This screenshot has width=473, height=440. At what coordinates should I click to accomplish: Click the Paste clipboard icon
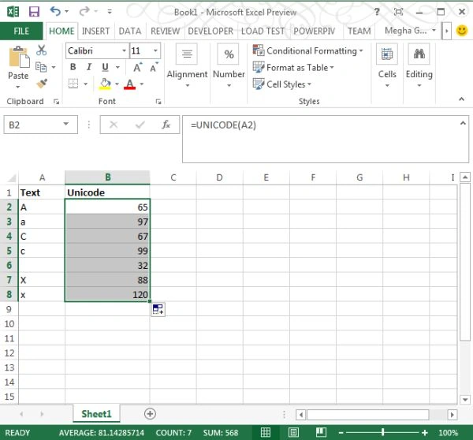click(x=19, y=57)
